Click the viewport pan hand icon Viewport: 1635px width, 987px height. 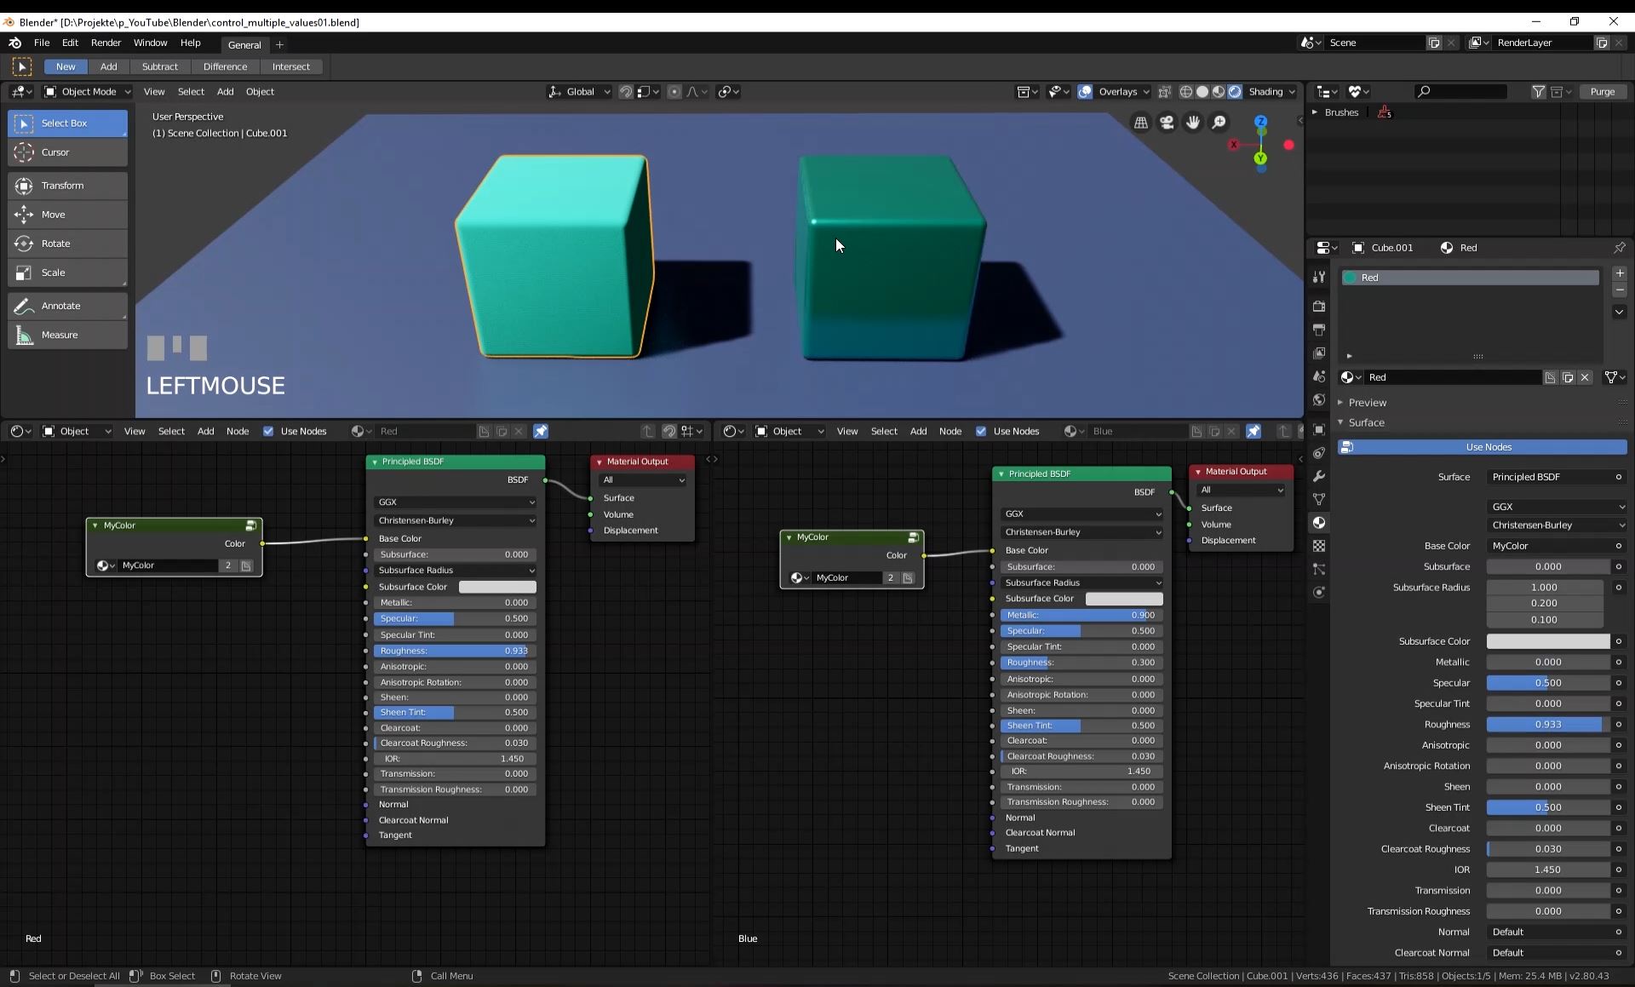[x=1193, y=123]
